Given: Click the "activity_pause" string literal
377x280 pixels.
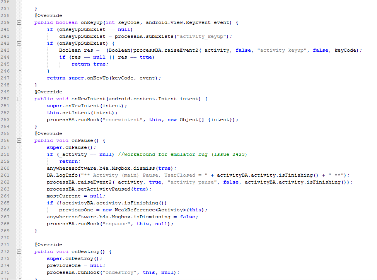Looking at the screenshot, I should [x=192, y=182].
